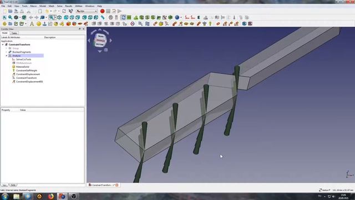This screenshot has width=355, height=200.
Task: Click the Zoom box magnifier toolbar icon
Action: [x=52, y=17]
